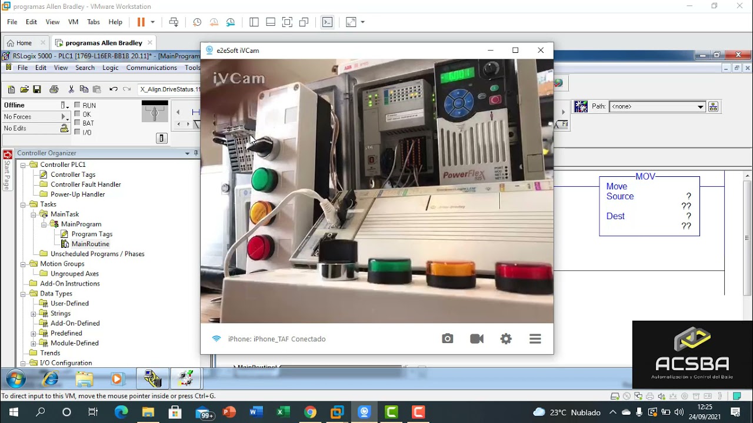This screenshot has width=753, height=423.
Task: Copy selection in RSLogix toolbar
Action: coord(84,89)
